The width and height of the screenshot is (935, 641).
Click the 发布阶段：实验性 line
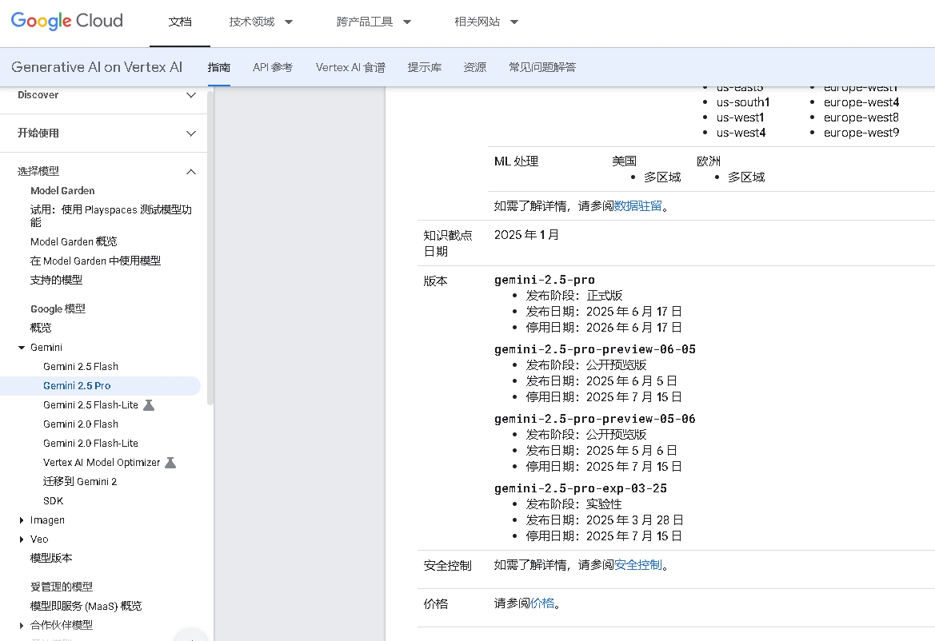click(573, 504)
